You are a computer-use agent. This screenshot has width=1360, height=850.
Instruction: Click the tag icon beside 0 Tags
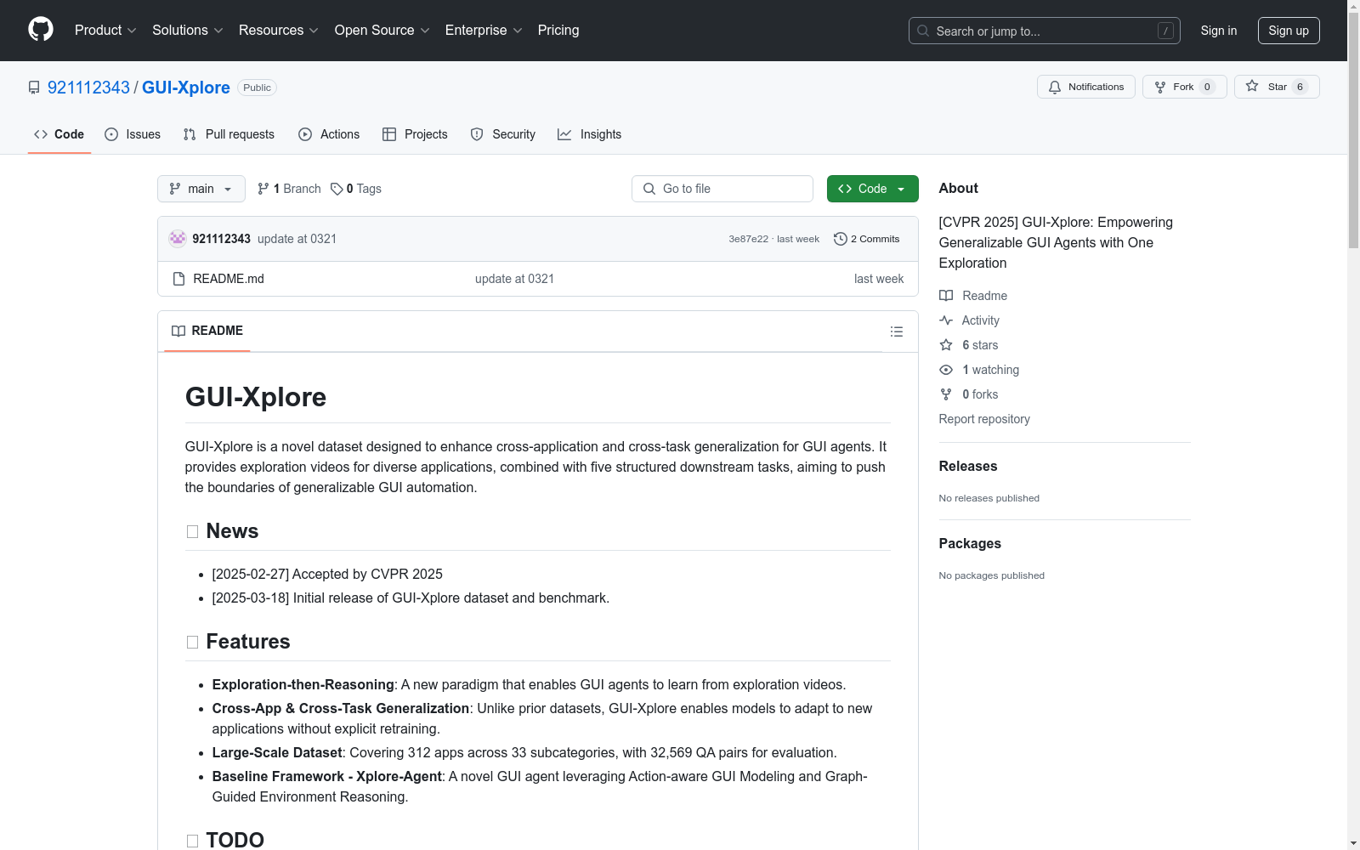pos(337,189)
